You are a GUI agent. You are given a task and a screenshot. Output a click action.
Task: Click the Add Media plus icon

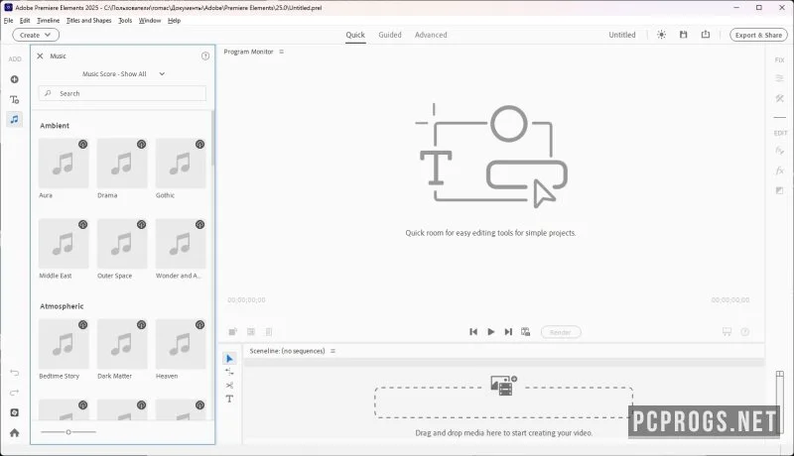[x=15, y=79]
